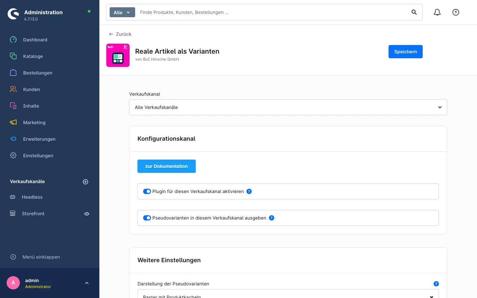Click zur Dokumentation button
This screenshot has height=298, width=477.
click(167, 166)
